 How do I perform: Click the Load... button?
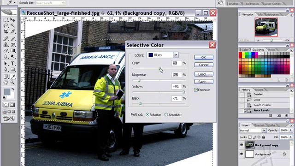click(x=204, y=74)
